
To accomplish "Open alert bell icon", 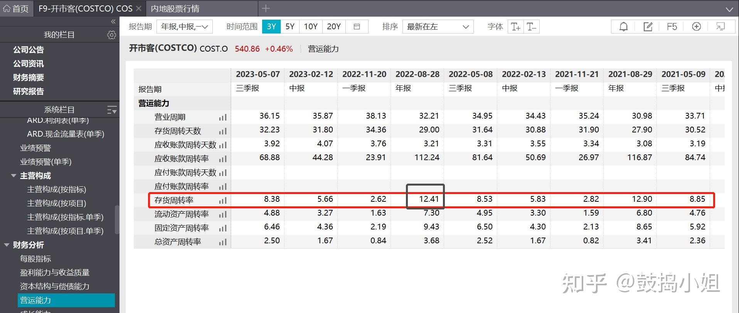I will click(x=623, y=27).
